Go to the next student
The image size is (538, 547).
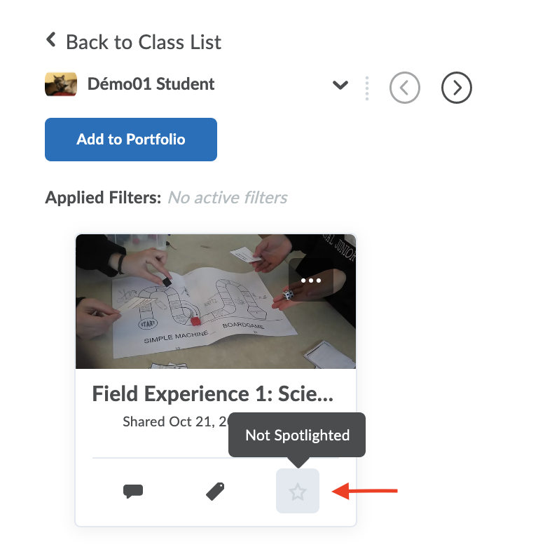pyautogui.click(x=457, y=88)
